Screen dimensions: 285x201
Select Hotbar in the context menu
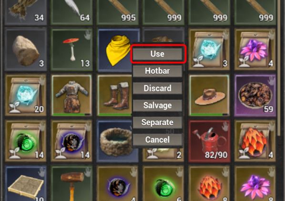(x=158, y=71)
